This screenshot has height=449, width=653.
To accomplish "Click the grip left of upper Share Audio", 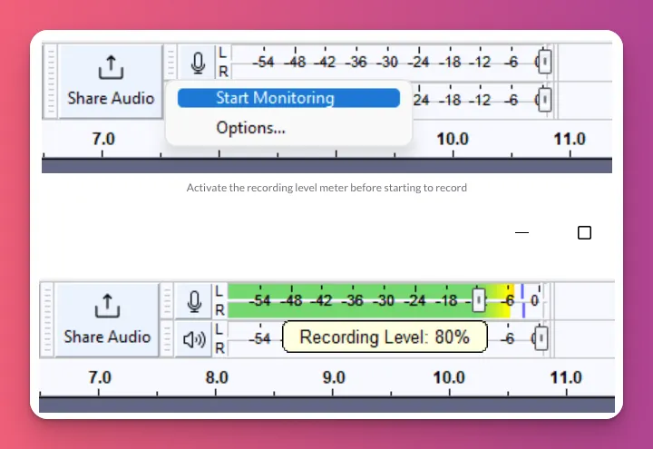I will click(x=50, y=81).
